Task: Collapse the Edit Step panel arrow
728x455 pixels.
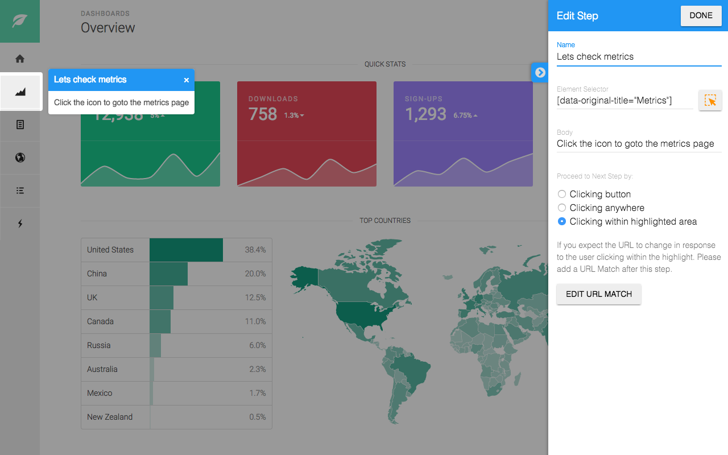Action: (540, 72)
